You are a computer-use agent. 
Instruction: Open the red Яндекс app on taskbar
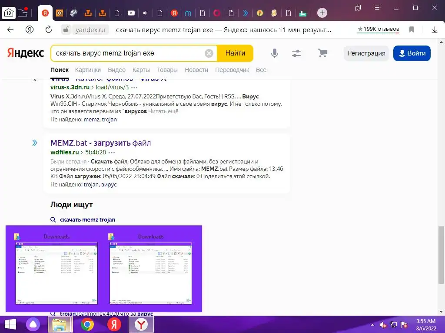[114, 324]
